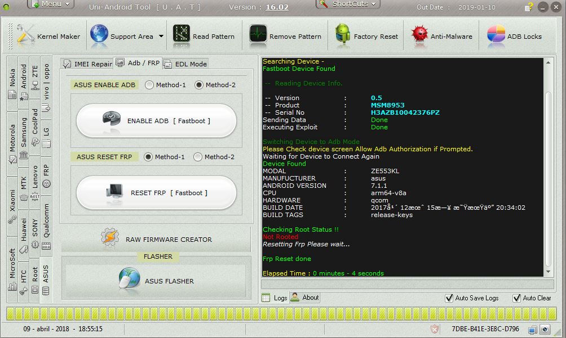The image size is (566, 338).
Task: Click the 'Frp Reset done' log line
Action: pyautogui.click(x=286, y=259)
